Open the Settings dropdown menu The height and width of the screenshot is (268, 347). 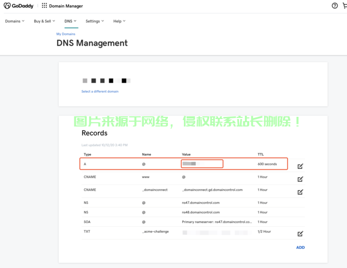(95, 21)
